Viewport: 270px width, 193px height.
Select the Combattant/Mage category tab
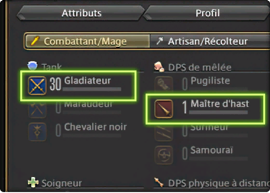tap(87, 41)
